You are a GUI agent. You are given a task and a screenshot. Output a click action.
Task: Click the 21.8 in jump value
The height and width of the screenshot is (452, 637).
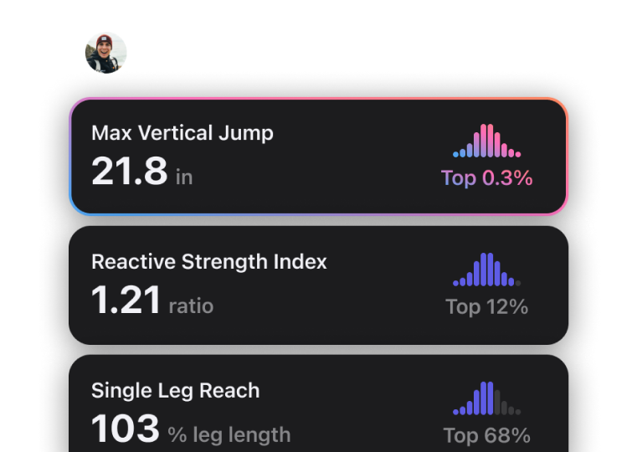pos(141,171)
